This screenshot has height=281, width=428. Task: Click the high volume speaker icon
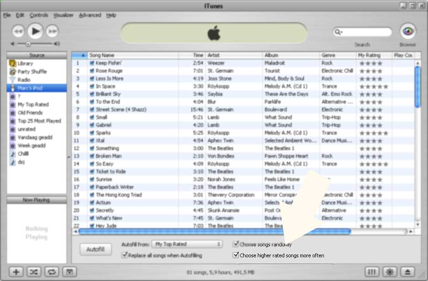coord(57,44)
